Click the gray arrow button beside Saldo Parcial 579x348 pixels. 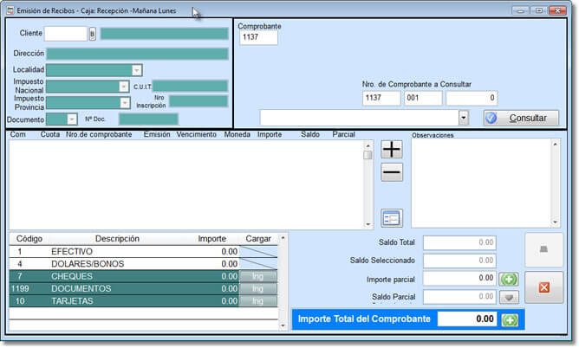pos(509,297)
